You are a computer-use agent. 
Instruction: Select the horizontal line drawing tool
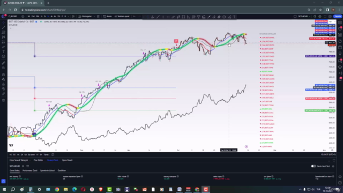[x=168, y=17]
